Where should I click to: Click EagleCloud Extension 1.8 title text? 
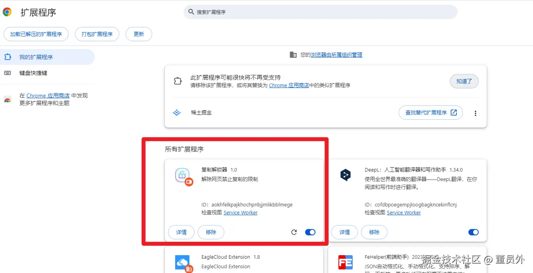[231, 257]
